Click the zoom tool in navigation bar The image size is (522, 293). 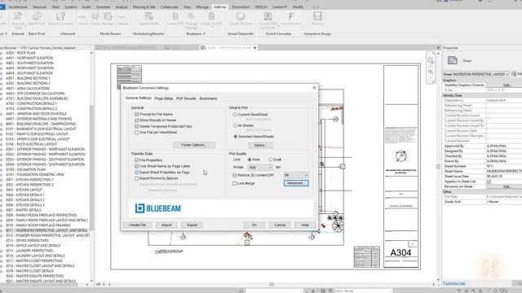point(431,72)
